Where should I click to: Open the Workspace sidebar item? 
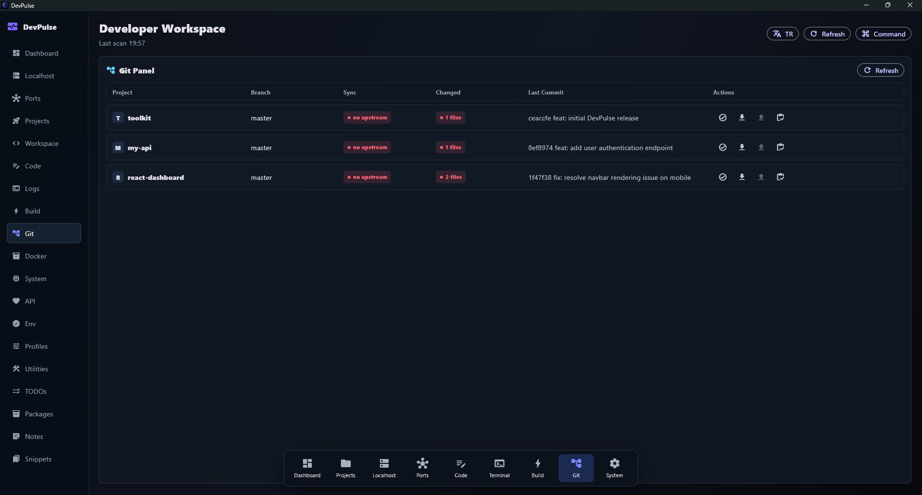pyautogui.click(x=44, y=143)
